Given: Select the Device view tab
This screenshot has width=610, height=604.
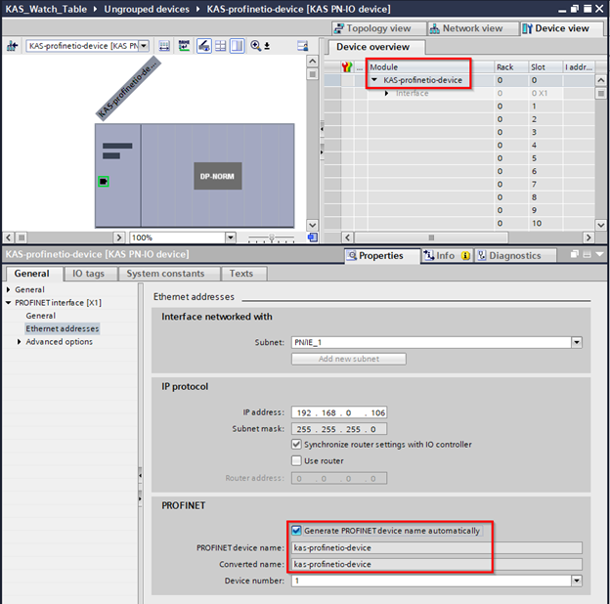Looking at the screenshot, I should [561, 28].
